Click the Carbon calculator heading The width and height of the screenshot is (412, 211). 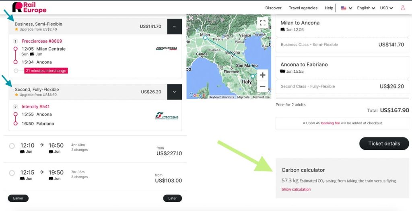click(303, 170)
